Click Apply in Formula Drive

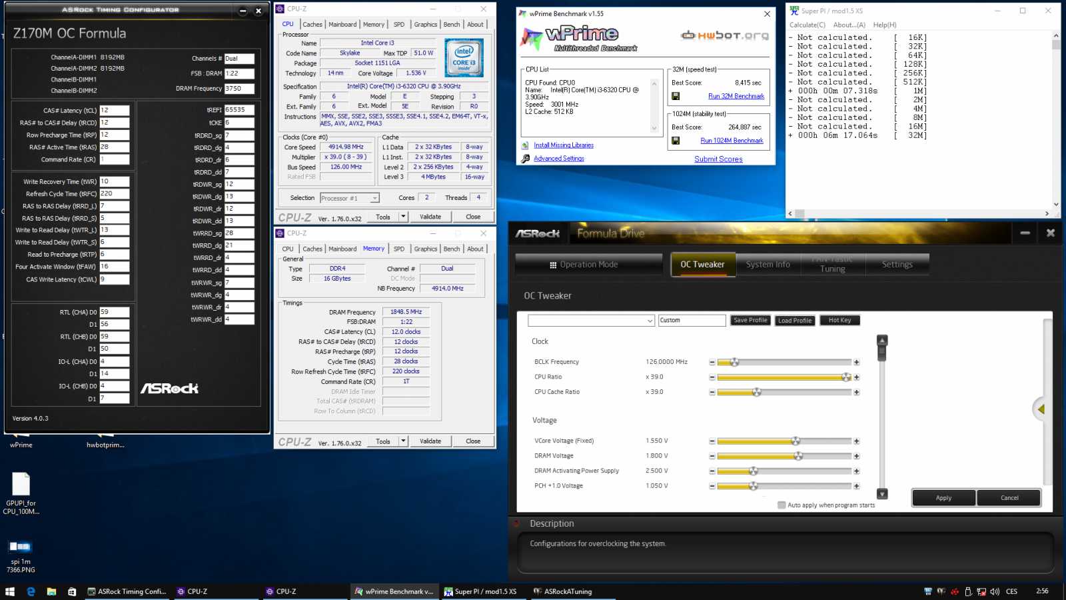pos(943,498)
